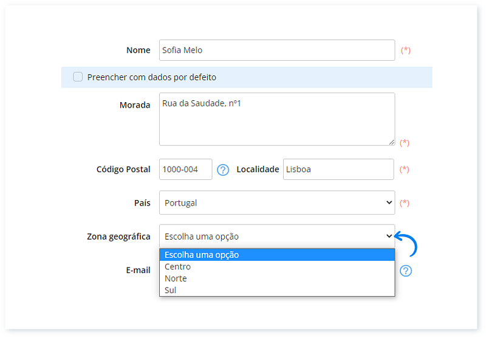Select Centro from the zone list
Screen dimensions: 486x338
click(x=177, y=266)
